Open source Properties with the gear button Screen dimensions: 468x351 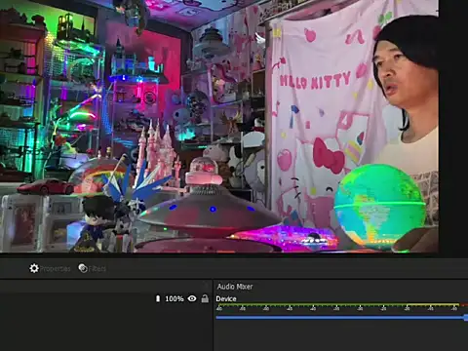click(x=50, y=268)
